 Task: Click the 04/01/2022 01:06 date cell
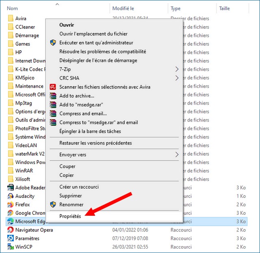(x=130, y=230)
